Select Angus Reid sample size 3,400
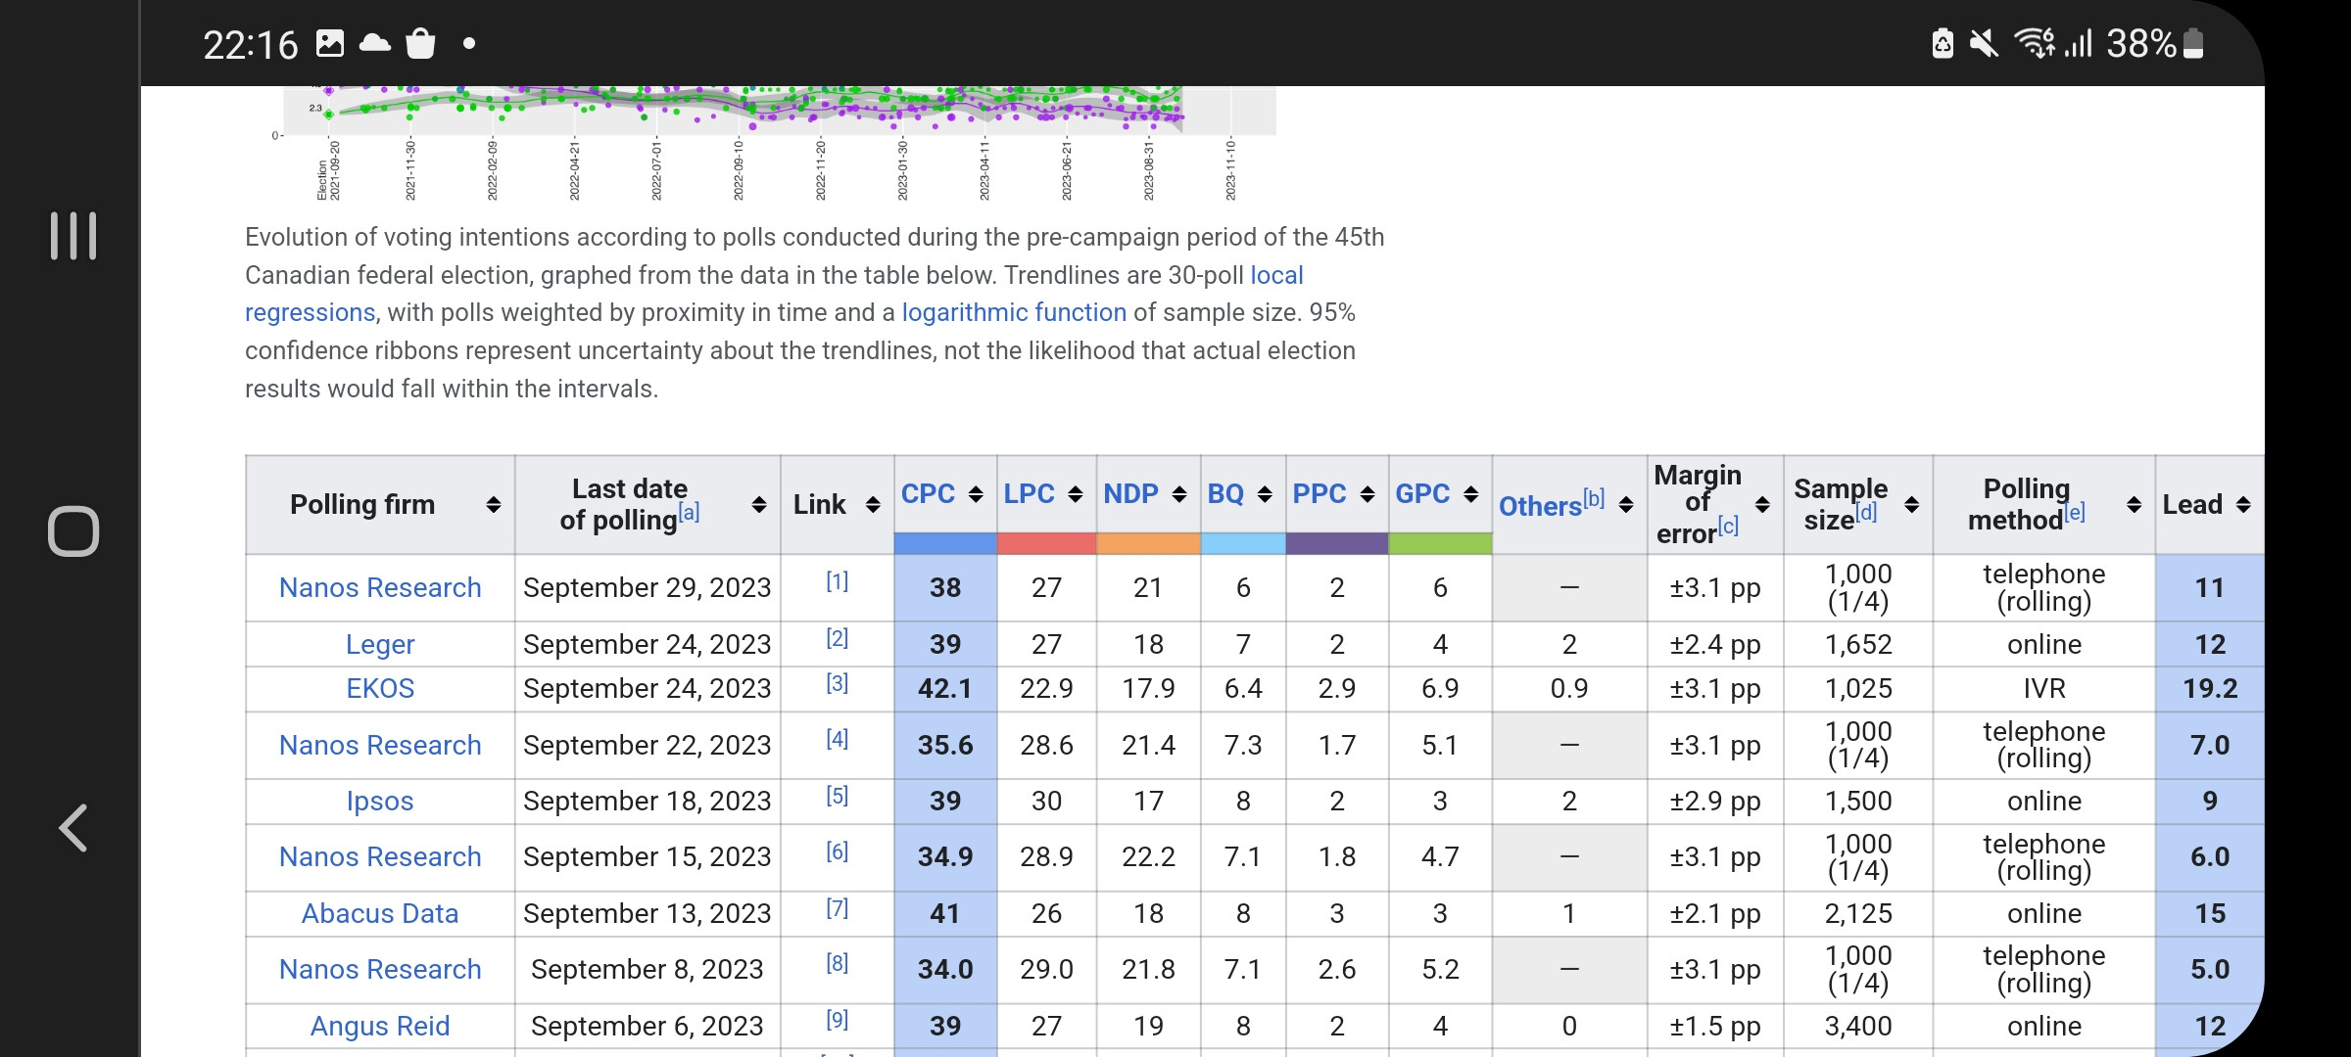 coord(1858,1026)
